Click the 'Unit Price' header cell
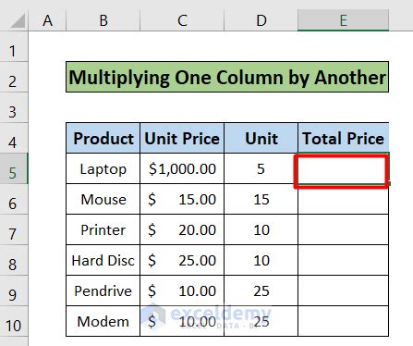 pos(182,138)
